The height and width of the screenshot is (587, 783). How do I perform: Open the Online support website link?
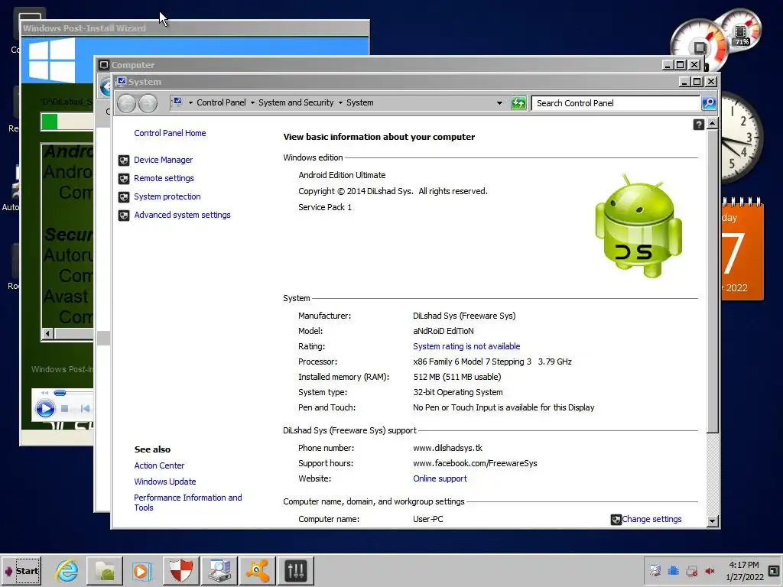(440, 478)
